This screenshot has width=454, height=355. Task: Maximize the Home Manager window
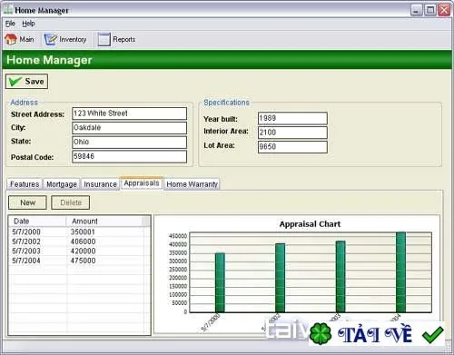[x=430, y=10]
